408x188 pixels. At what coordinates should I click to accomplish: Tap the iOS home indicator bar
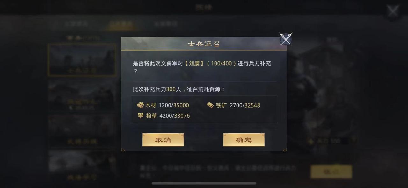[x=204, y=183]
